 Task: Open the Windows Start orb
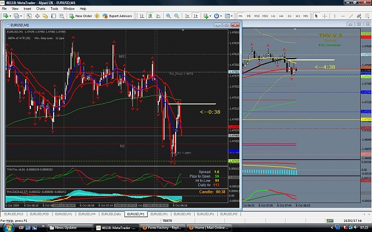[8, 228]
